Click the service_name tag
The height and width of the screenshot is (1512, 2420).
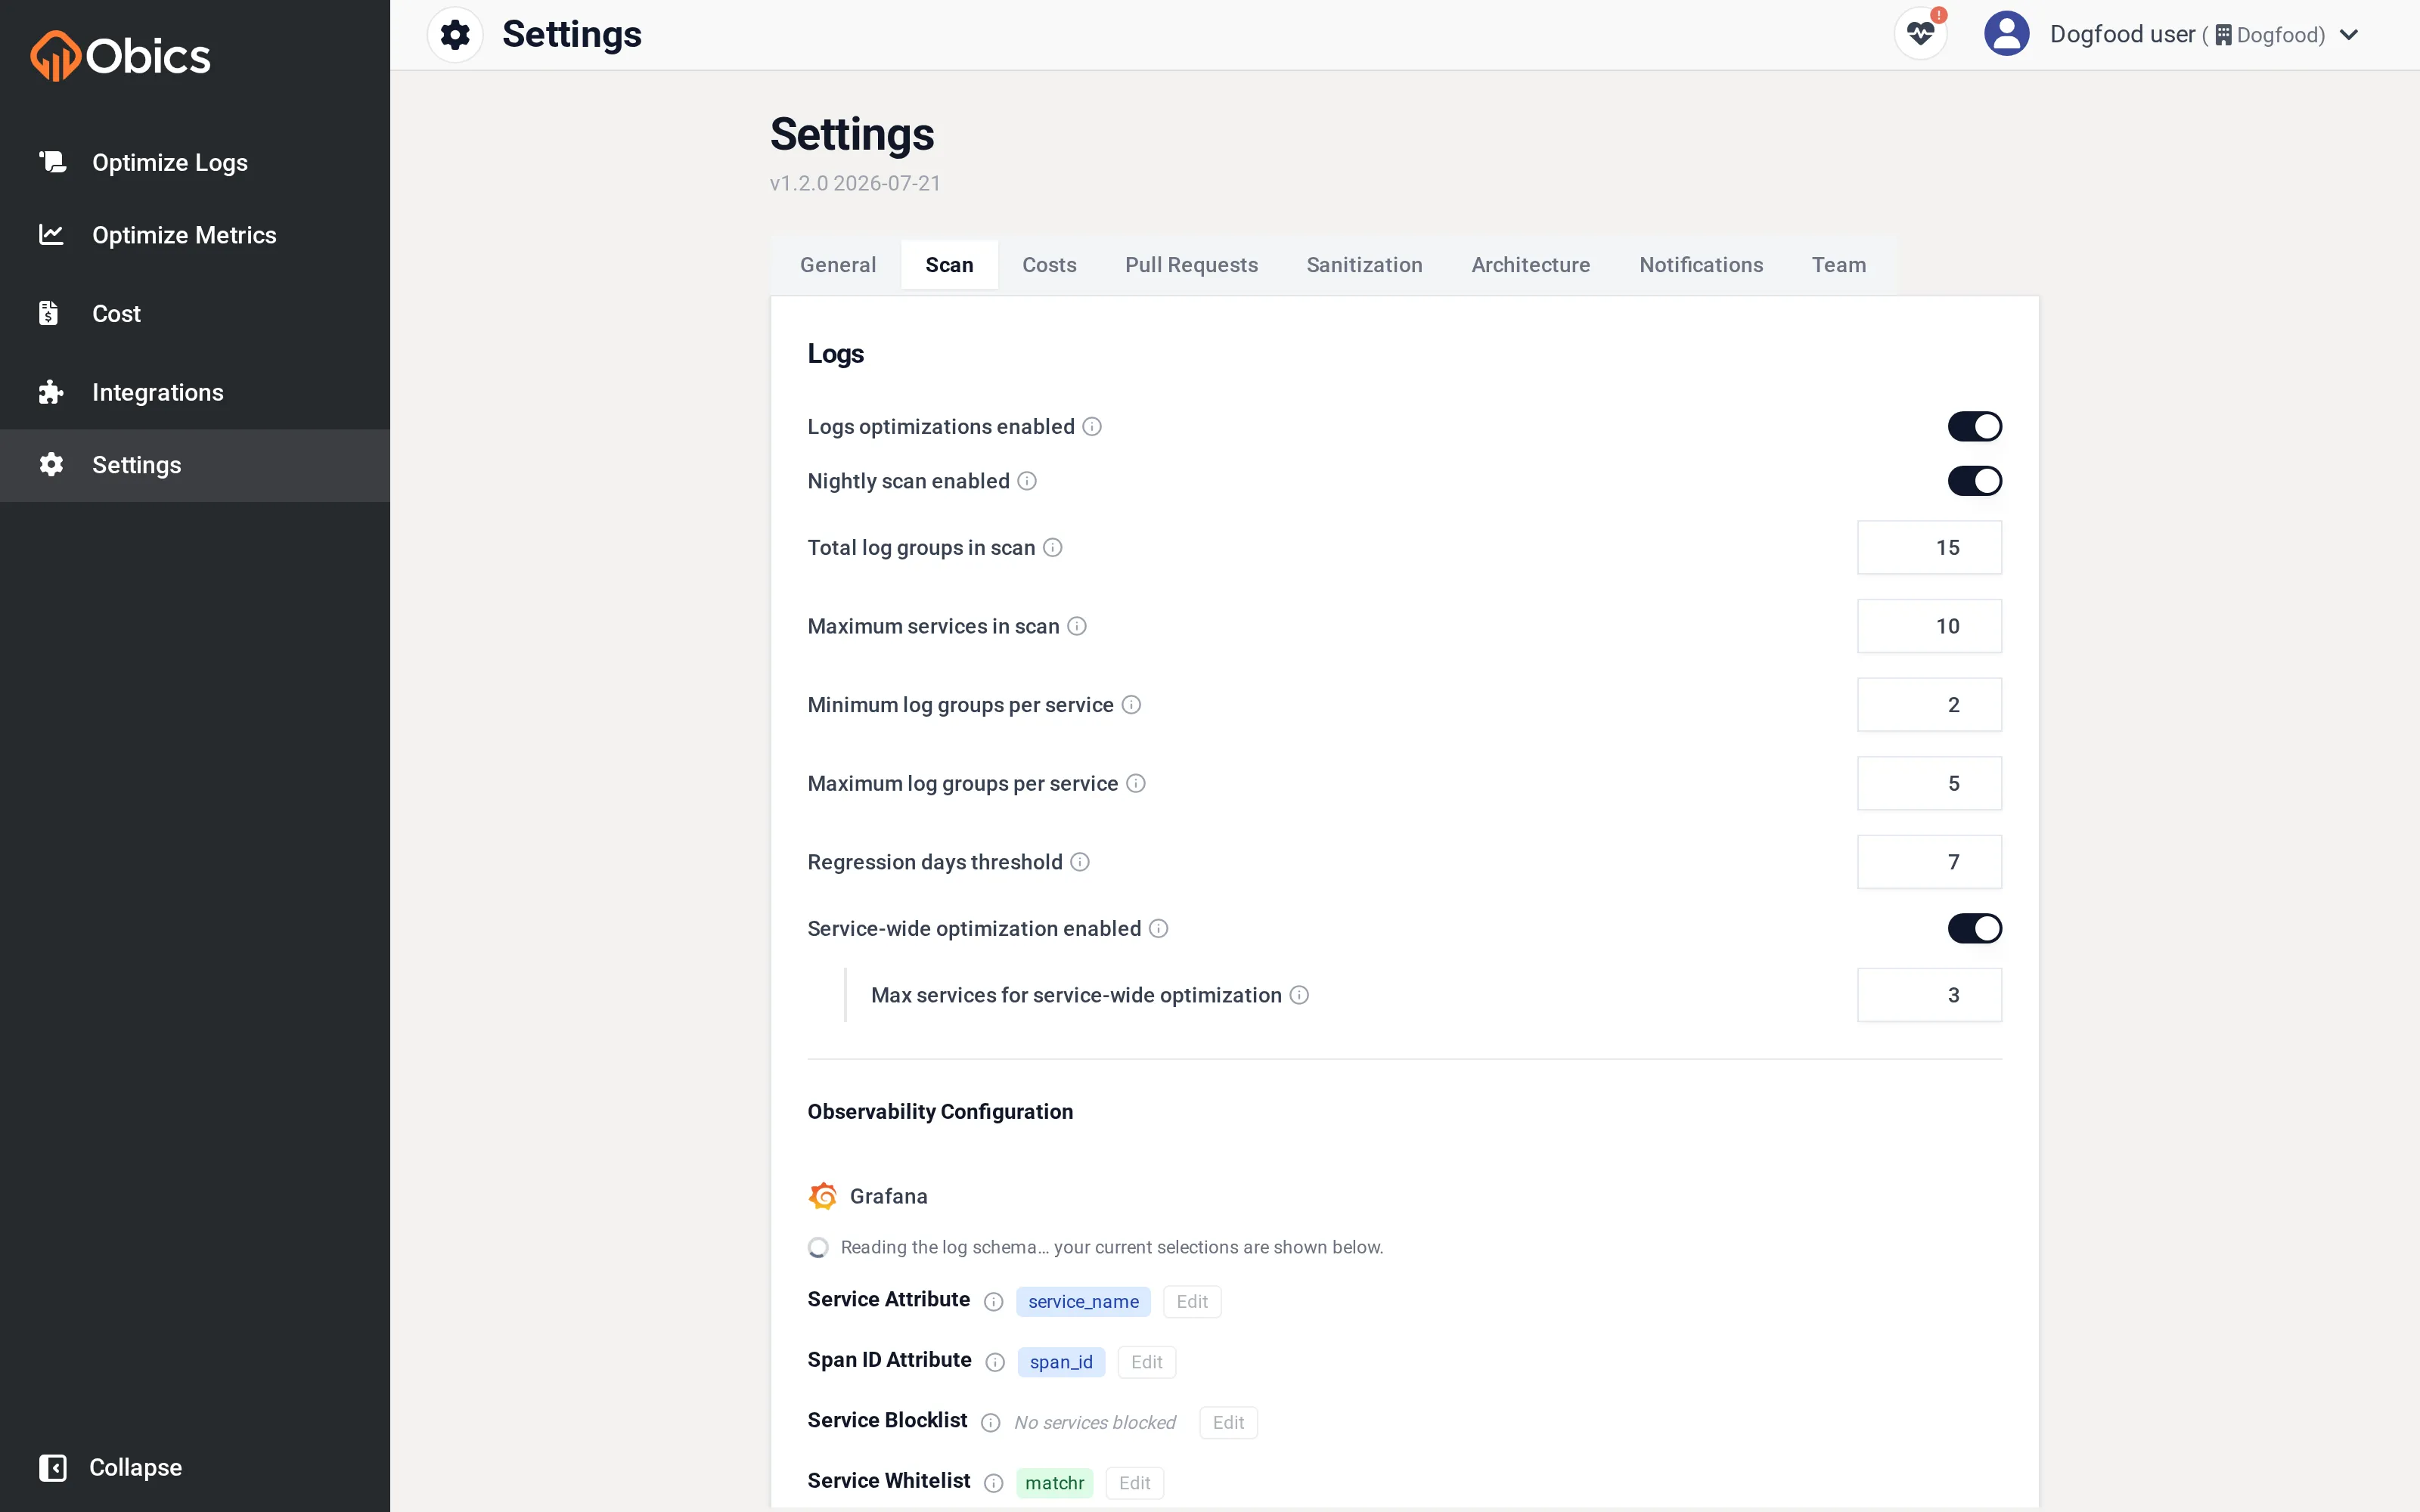coord(1083,1302)
